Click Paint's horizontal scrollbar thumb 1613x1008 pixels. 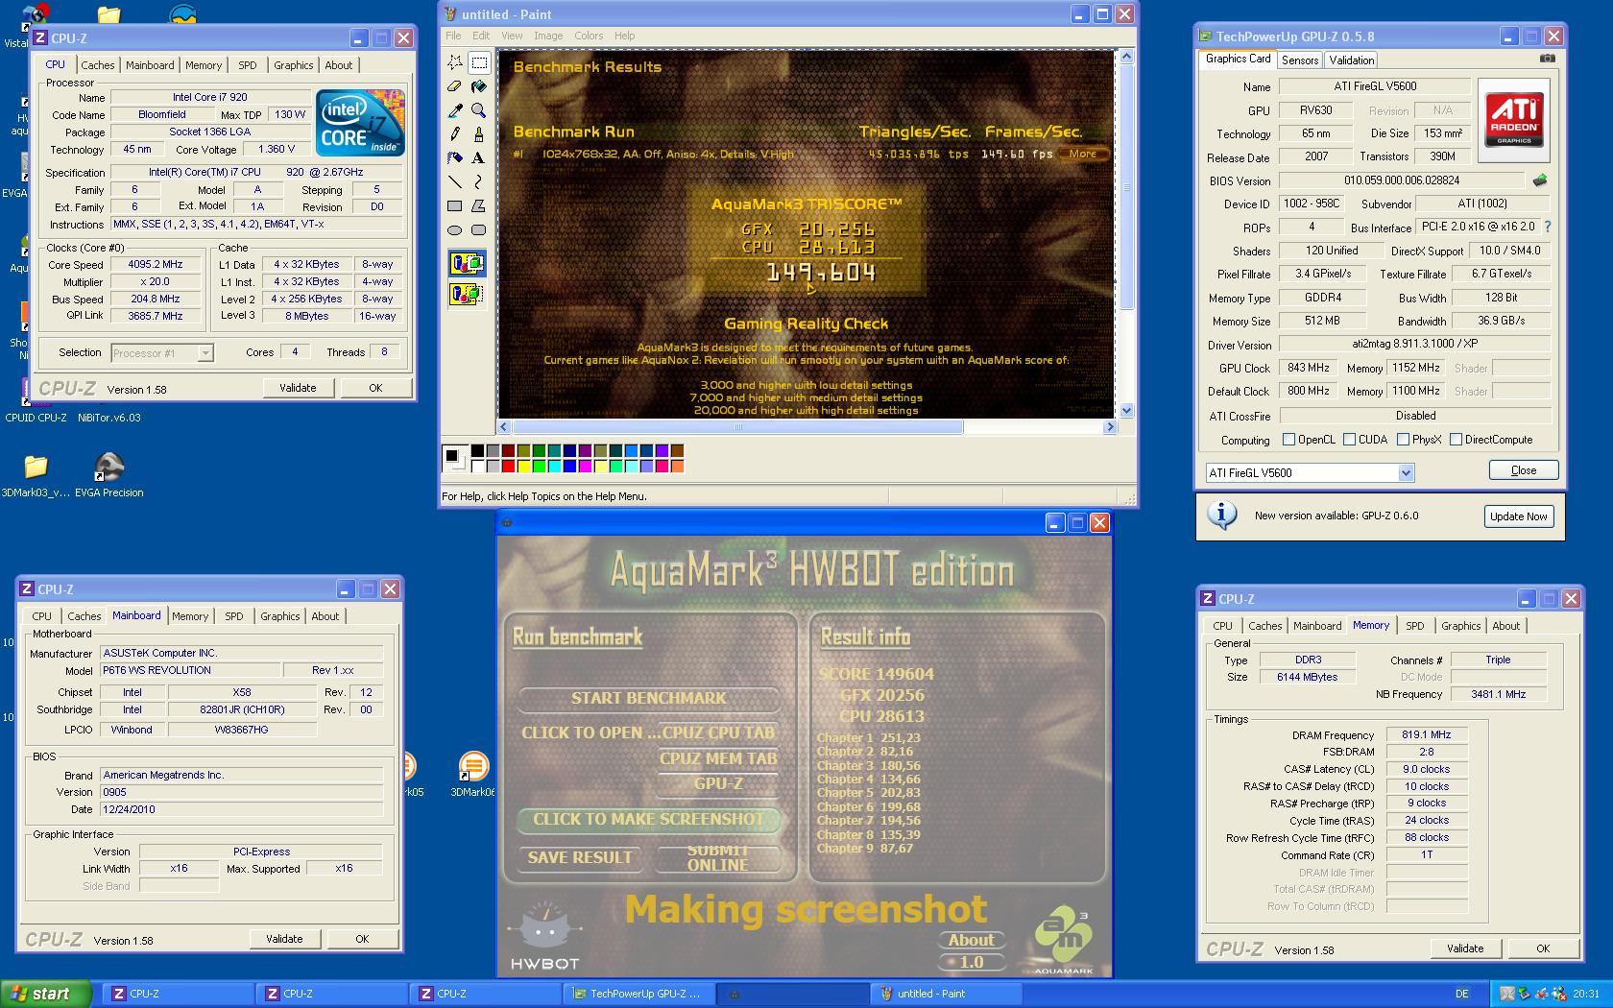coord(737,427)
